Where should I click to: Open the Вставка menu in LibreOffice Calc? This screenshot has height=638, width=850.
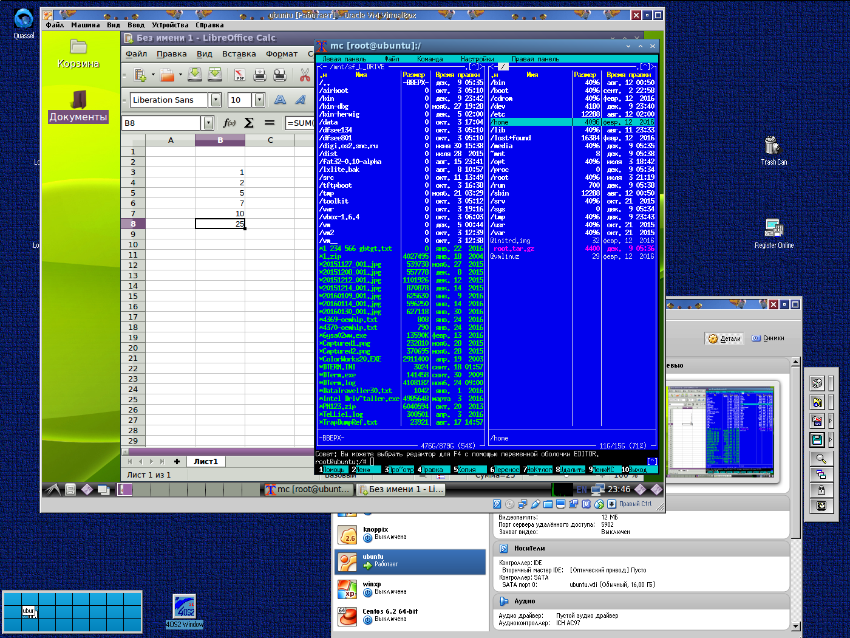(x=239, y=54)
